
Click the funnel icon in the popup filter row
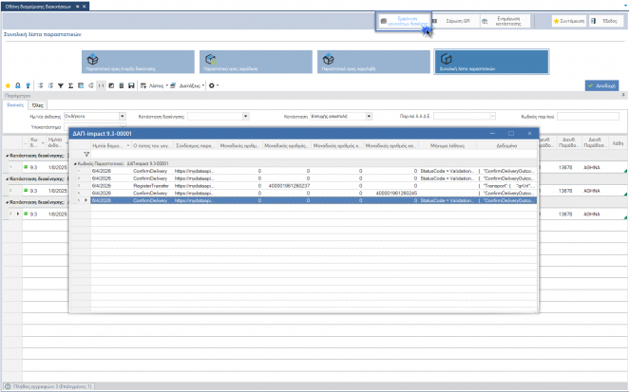pyautogui.click(x=86, y=155)
